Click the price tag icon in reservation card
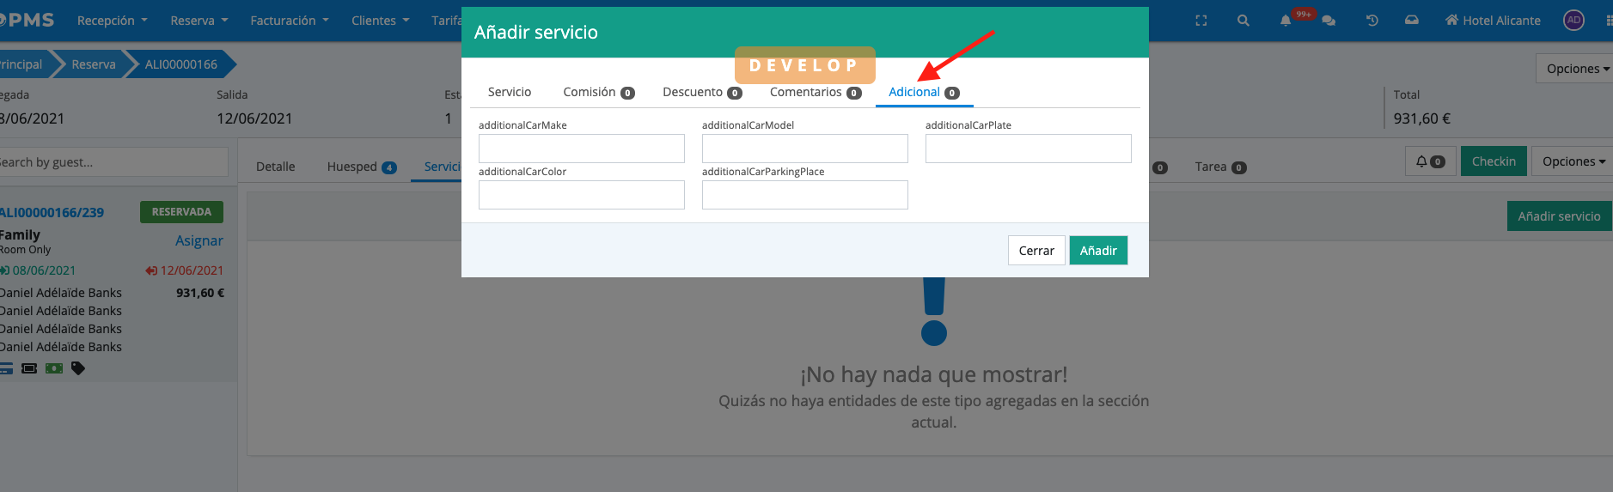The width and height of the screenshot is (1613, 492). click(78, 368)
